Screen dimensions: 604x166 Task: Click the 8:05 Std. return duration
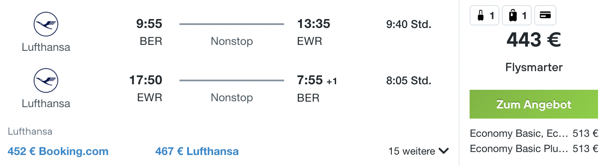409,80
